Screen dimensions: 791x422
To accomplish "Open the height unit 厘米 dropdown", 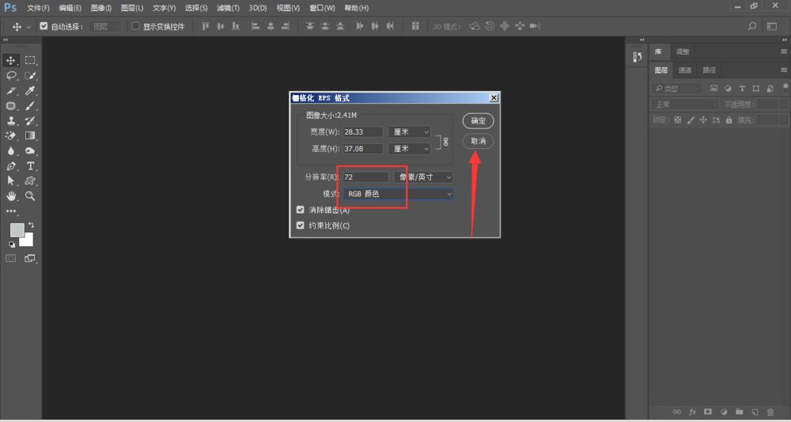I will (409, 148).
